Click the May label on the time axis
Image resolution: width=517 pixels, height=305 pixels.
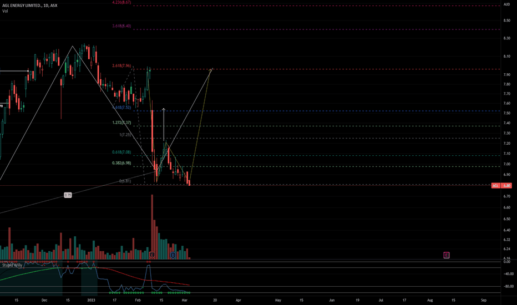tap(278, 300)
